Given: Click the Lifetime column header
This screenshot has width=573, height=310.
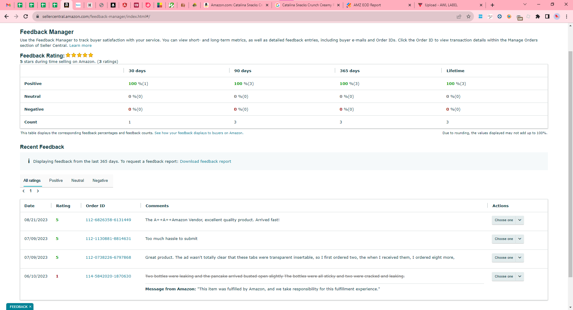Looking at the screenshot, I should click(x=455, y=71).
